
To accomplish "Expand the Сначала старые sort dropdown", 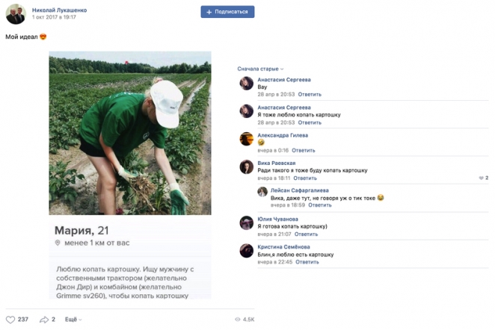I will [261, 69].
